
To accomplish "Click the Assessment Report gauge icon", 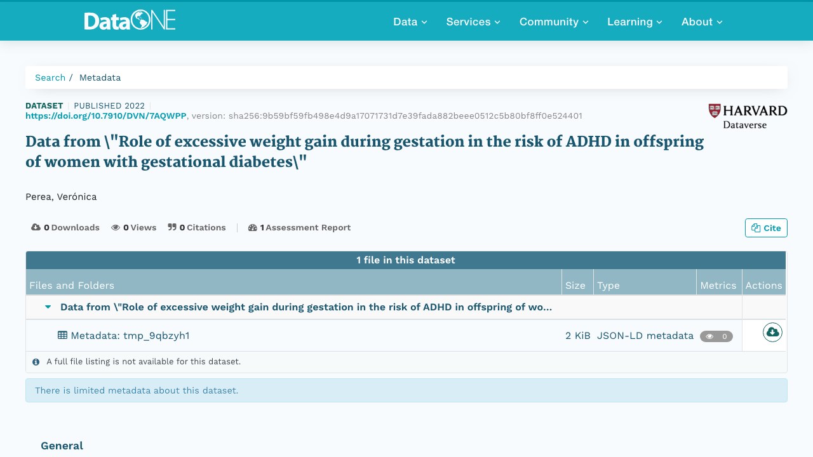I will 252,227.
